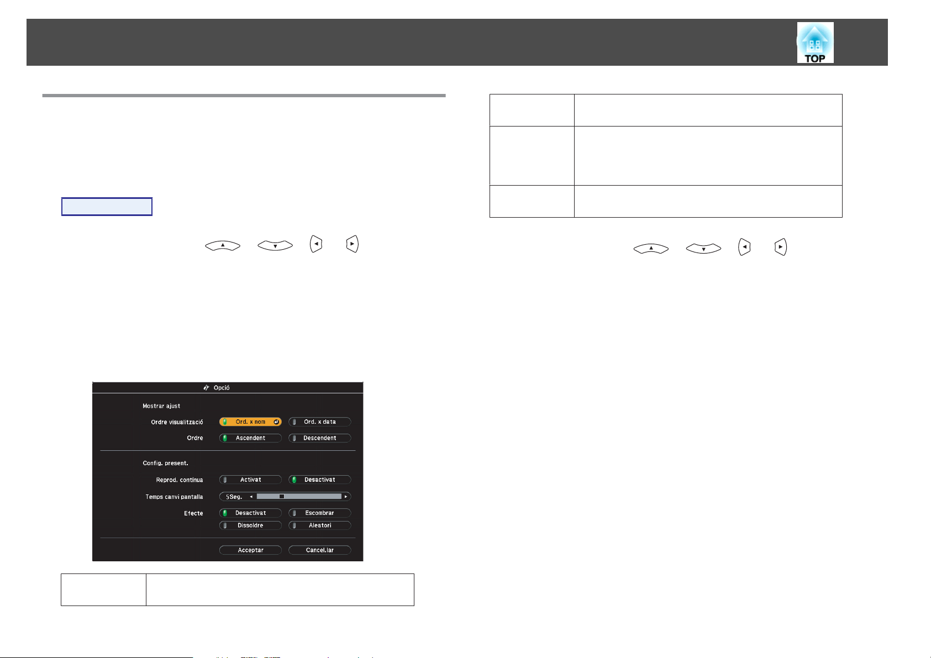The height and width of the screenshot is (658, 931).
Task: Click right arrow key icon above Opció screenshot
Action: coord(352,244)
